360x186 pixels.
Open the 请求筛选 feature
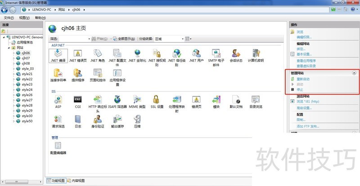tap(58, 121)
